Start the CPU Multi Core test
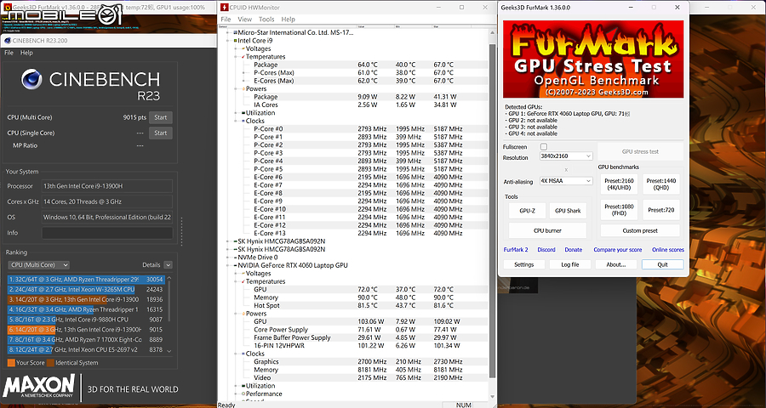Viewport: 766px width, 408px height. point(161,117)
